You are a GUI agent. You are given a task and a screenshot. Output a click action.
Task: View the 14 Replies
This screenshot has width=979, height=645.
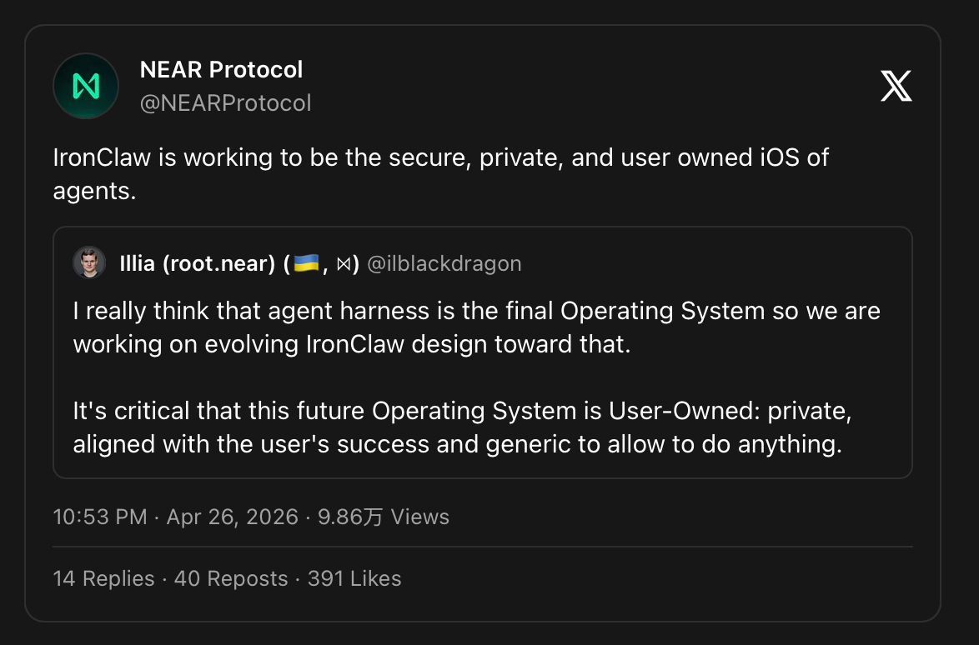103,578
